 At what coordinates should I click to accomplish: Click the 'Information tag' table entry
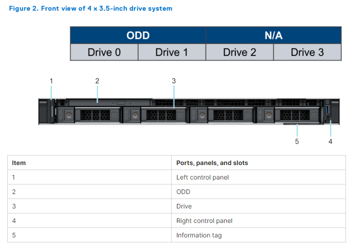(x=199, y=235)
